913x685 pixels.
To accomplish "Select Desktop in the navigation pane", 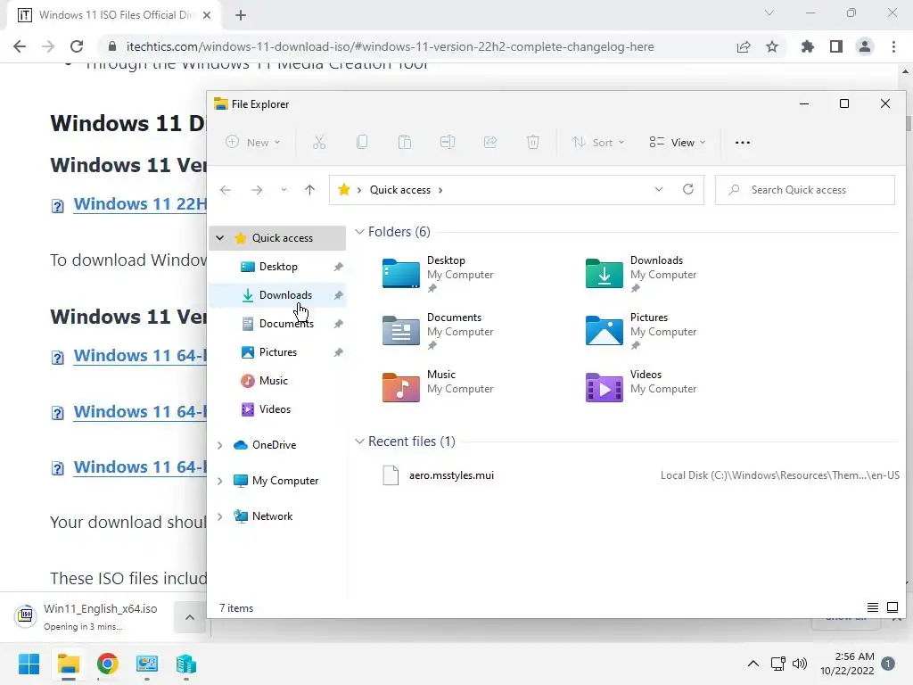I will pos(277,266).
